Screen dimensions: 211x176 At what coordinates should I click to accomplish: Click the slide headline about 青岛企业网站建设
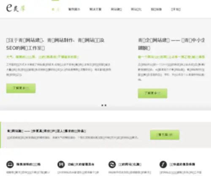pos(171,44)
